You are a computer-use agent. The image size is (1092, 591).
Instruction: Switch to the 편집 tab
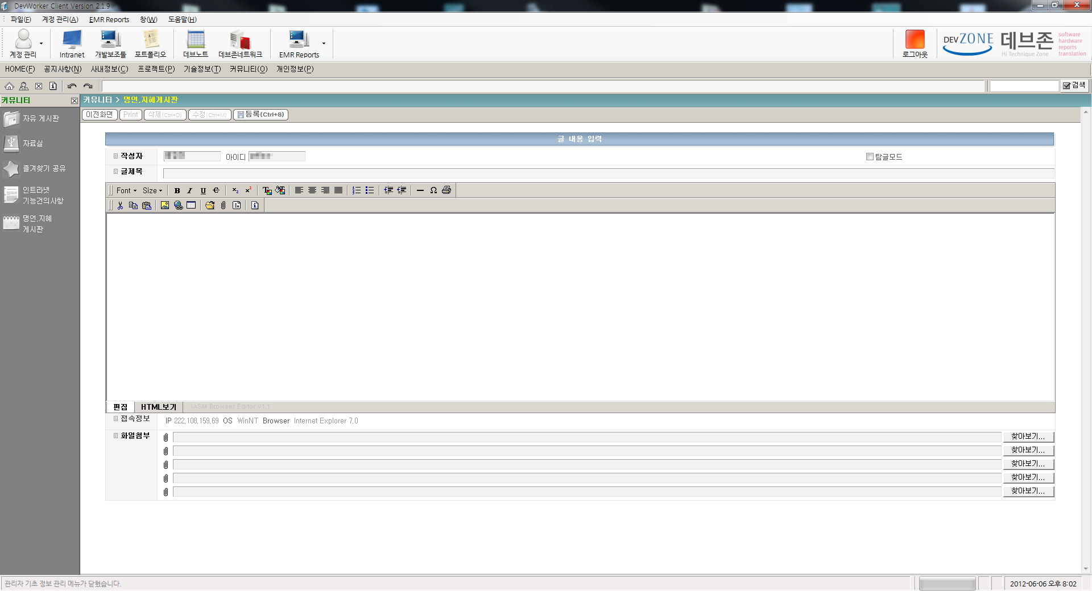121,407
